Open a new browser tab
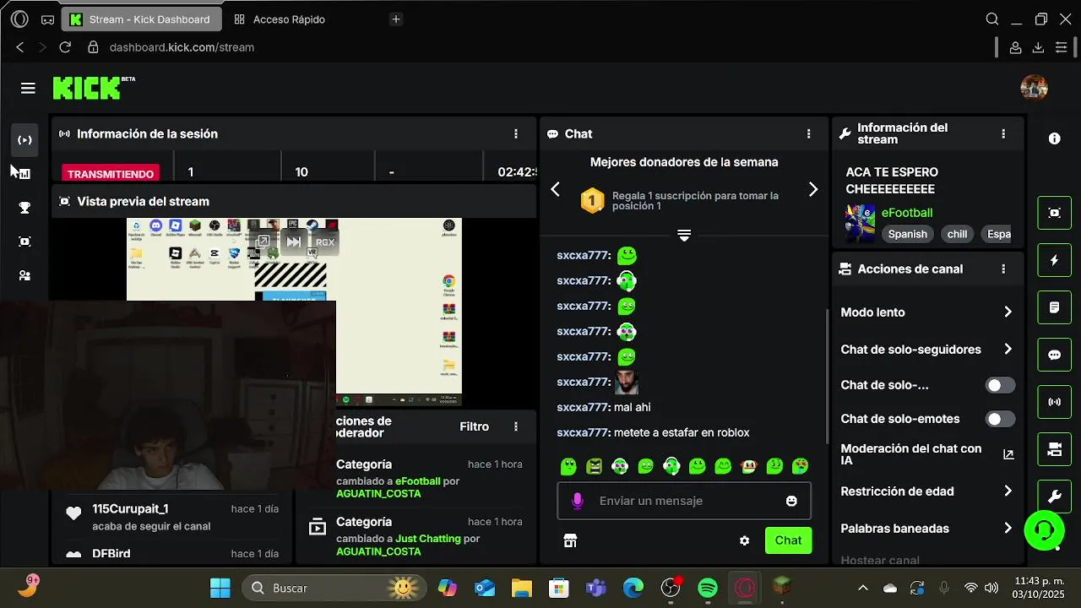 (x=396, y=19)
